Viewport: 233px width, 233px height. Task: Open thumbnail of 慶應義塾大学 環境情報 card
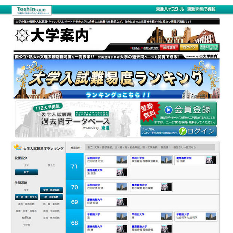(166, 228)
